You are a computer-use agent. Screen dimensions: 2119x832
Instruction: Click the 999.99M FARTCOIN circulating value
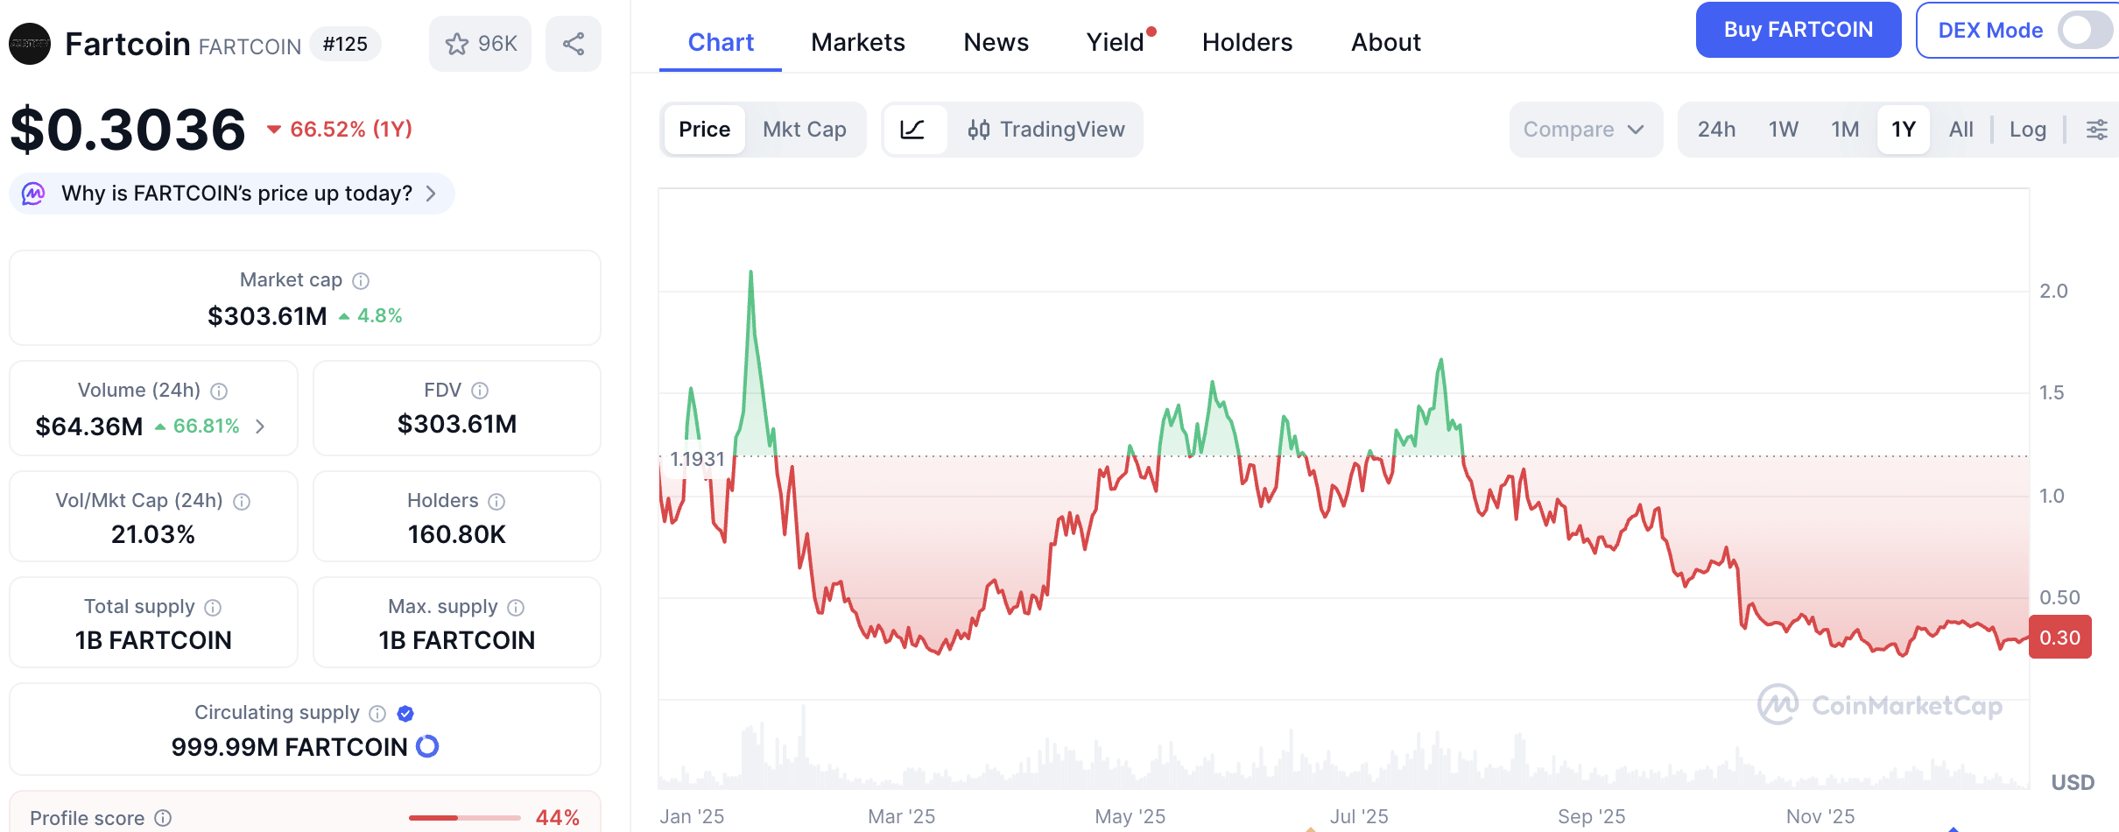(x=290, y=747)
